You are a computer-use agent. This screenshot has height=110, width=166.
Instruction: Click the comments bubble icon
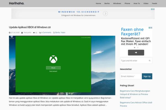point(40,33)
